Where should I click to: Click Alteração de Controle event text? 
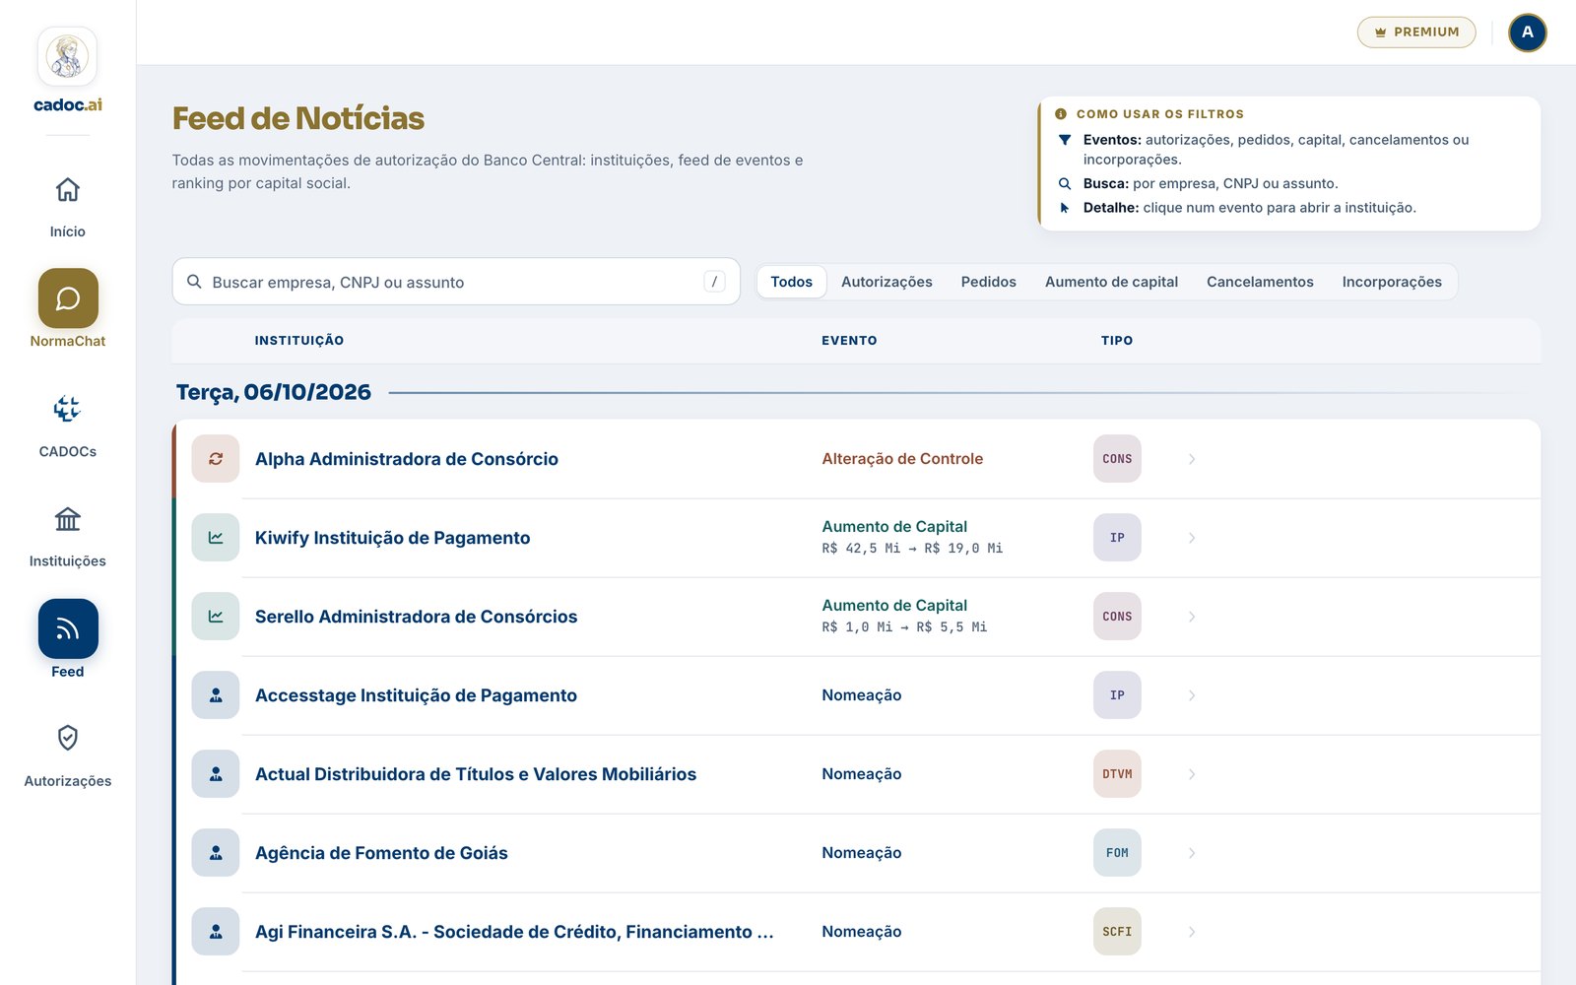[x=902, y=459]
